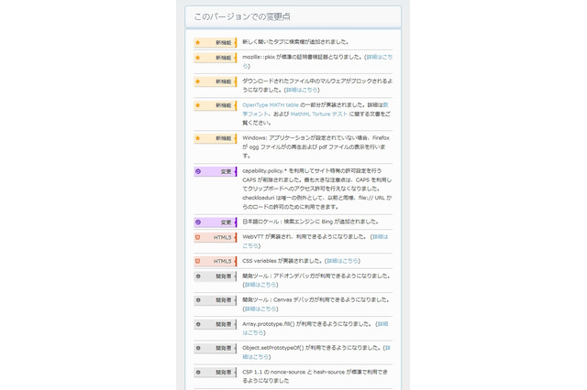Click the HTML5 shield icon on the CSS variables row
Image resolution: width=587 pixels, height=390 pixels.
(x=198, y=261)
